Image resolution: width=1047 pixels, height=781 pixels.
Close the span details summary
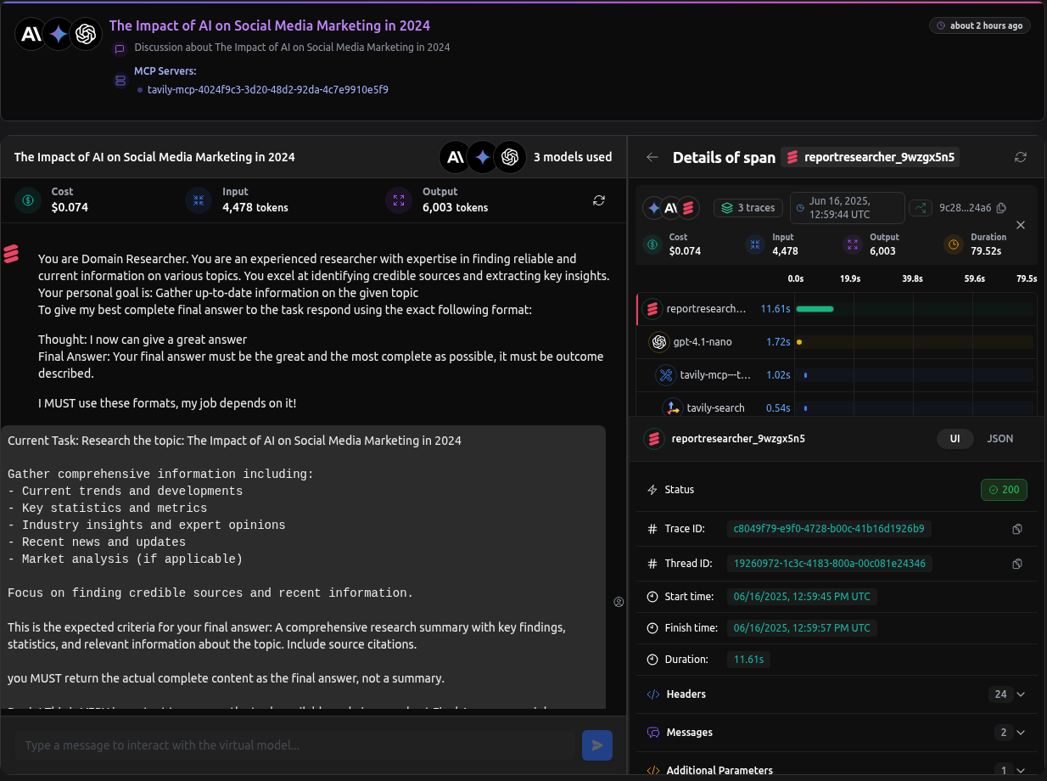(x=1021, y=225)
